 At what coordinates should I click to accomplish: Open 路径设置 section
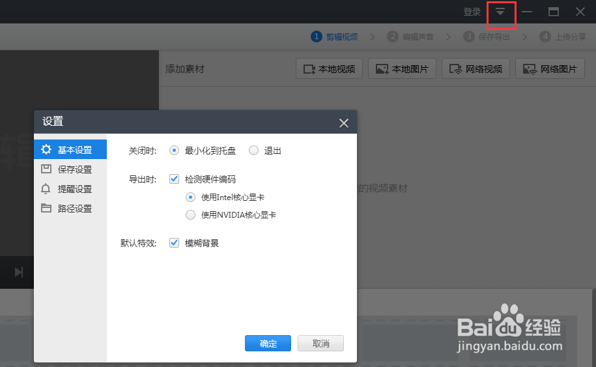coord(70,209)
